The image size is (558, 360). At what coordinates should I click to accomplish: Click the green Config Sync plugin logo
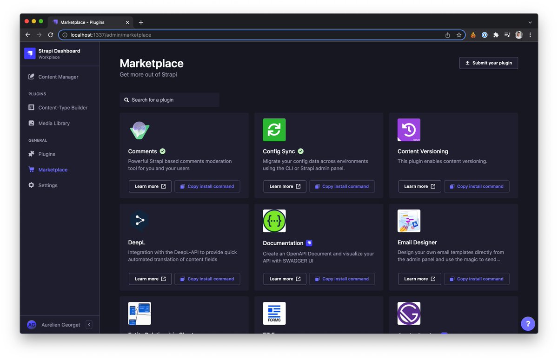pos(274,130)
